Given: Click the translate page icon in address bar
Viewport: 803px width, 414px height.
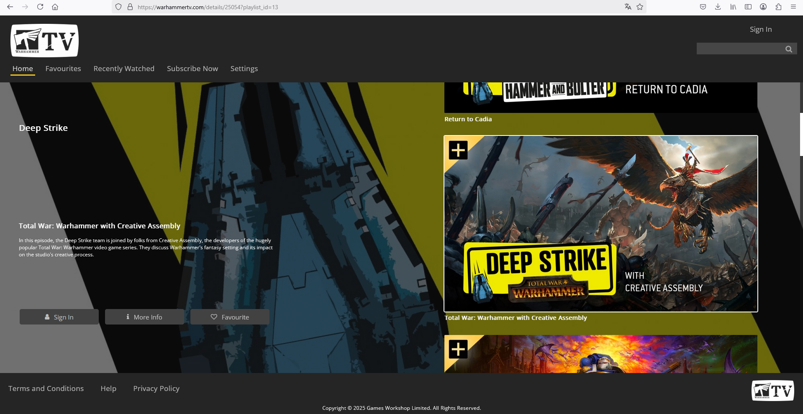Looking at the screenshot, I should [628, 7].
